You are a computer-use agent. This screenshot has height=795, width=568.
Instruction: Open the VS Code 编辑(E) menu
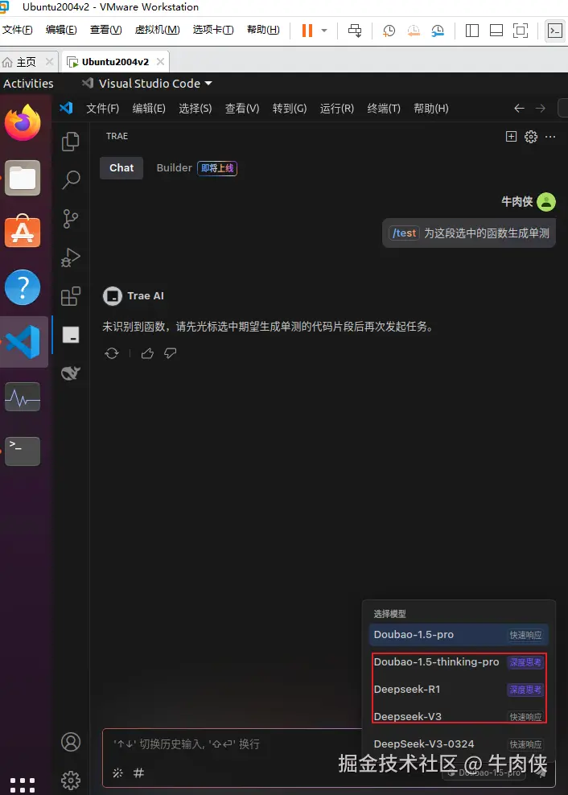click(x=149, y=109)
